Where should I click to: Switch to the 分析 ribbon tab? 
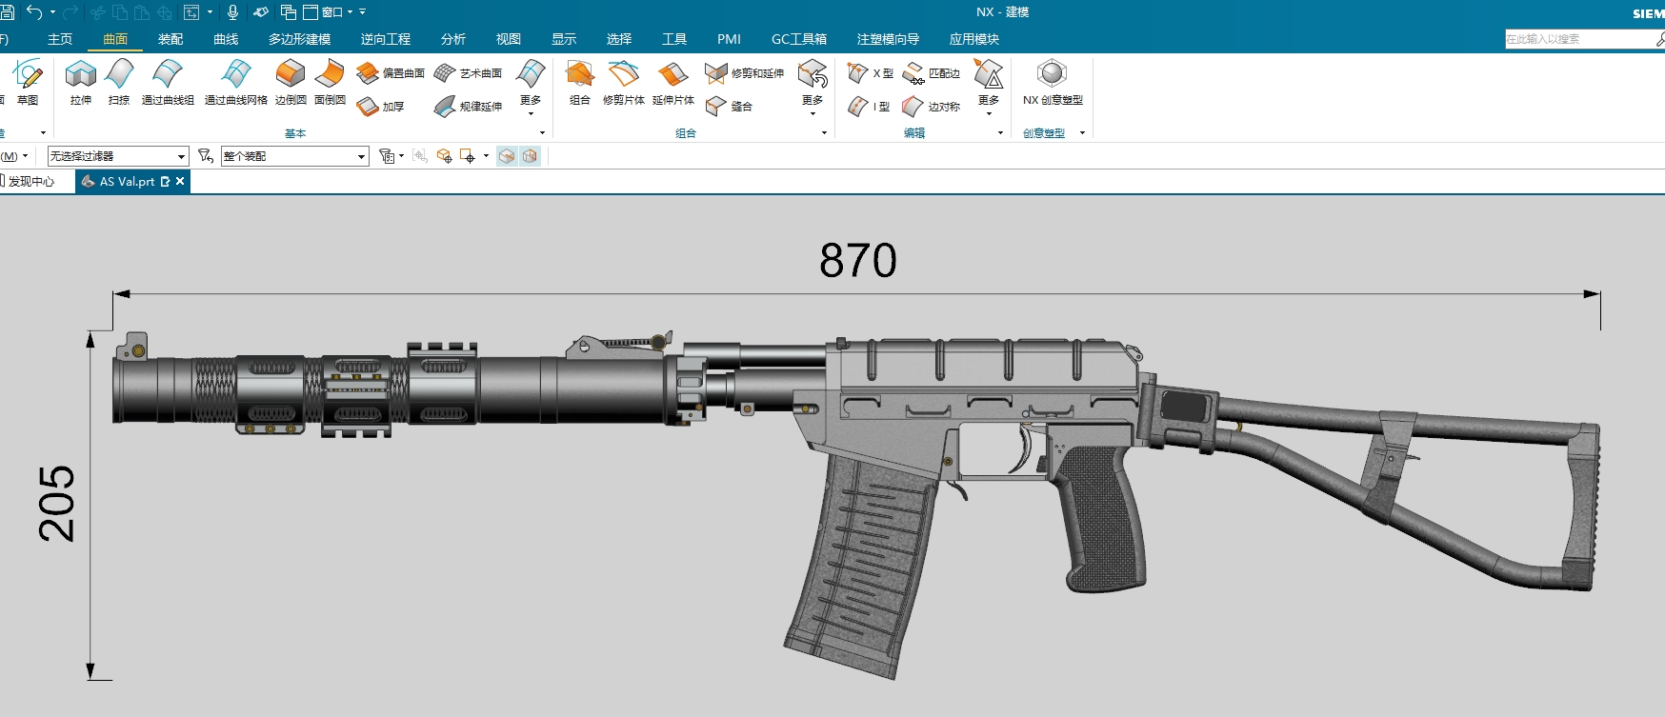(453, 39)
